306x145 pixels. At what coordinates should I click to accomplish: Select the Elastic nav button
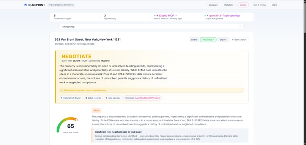point(243,5)
